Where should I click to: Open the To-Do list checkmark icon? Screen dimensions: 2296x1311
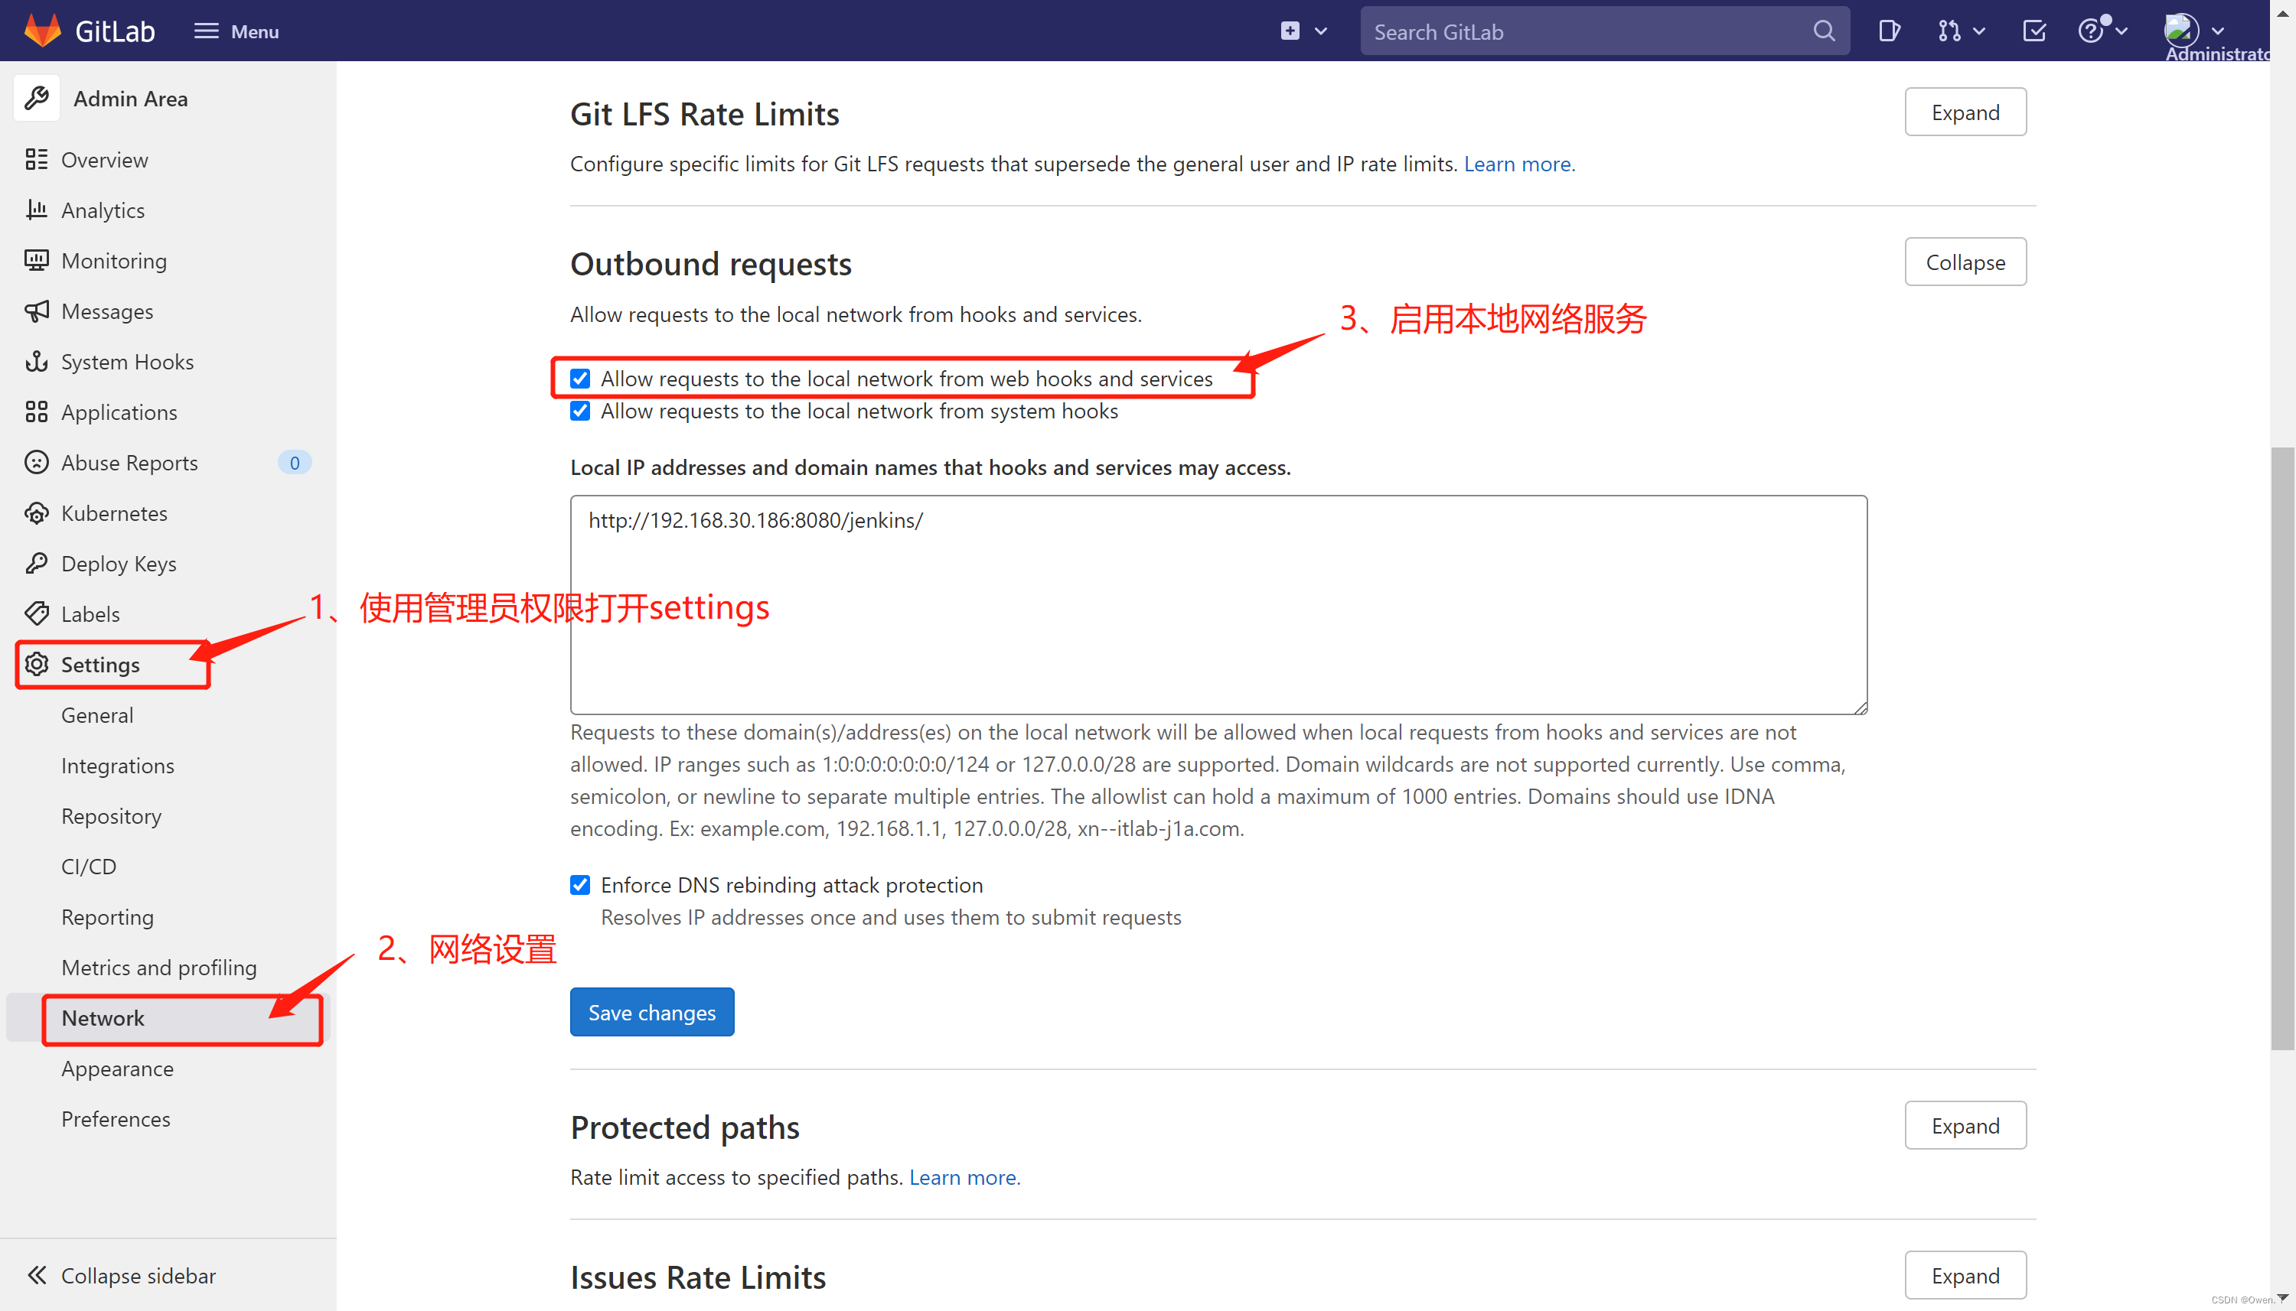tap(2034, 31)
